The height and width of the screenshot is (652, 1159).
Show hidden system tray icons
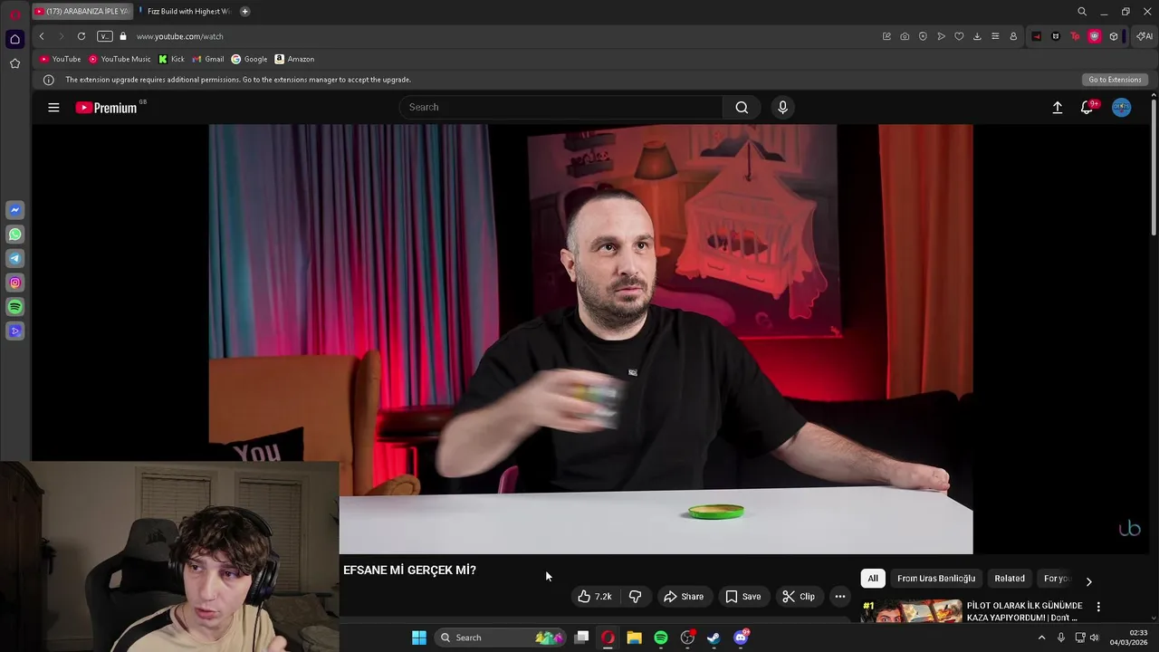[x=1041, y=638]
